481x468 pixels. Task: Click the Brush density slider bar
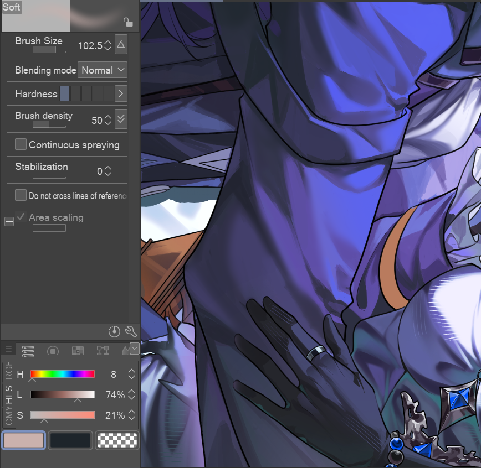coord(49,124)
